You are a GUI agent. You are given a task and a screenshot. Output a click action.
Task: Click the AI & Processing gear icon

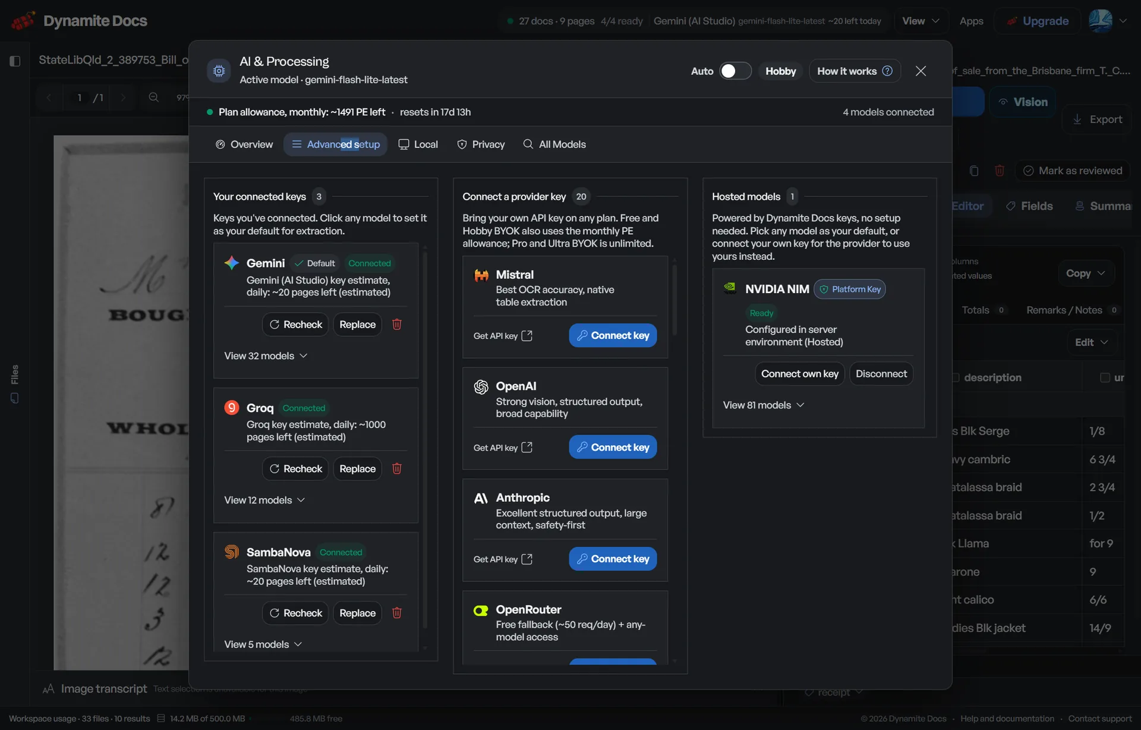coord(219,71)
